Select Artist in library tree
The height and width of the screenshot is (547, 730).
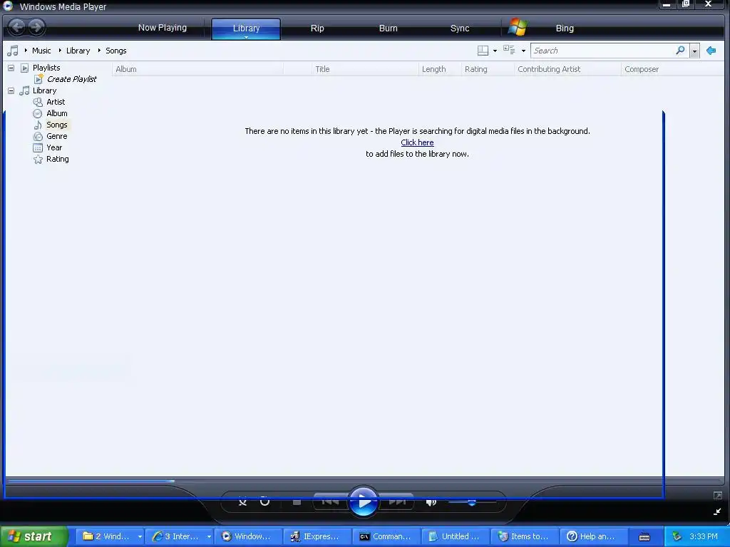click(x=56, y=102)
